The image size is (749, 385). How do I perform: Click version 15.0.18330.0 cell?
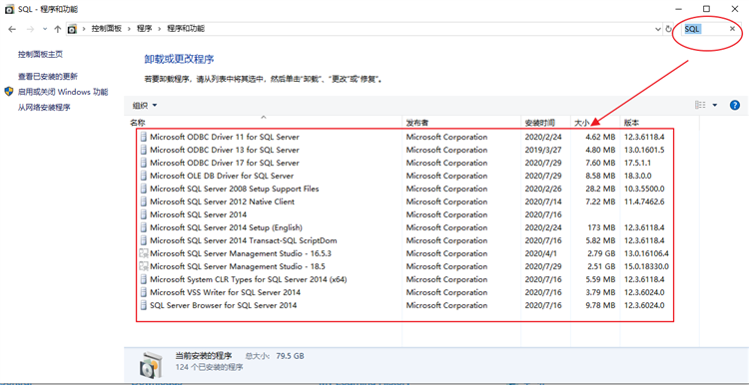point(646,266)
